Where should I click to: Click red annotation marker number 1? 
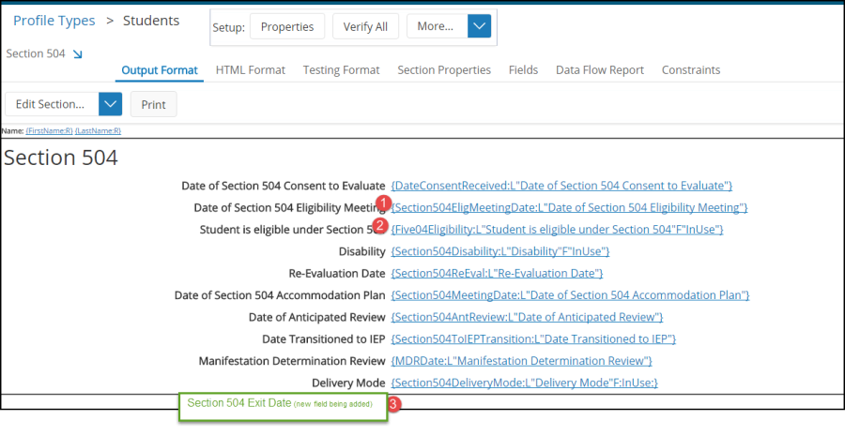click(382, 203)
